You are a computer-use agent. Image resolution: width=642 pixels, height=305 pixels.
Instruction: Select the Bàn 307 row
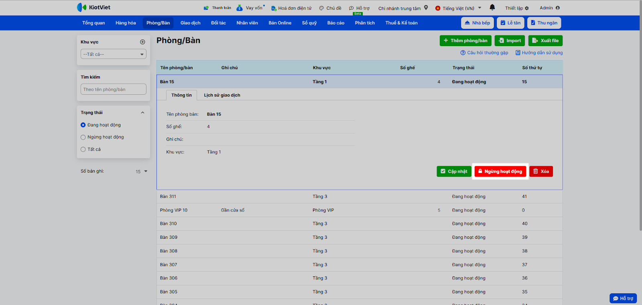360,264
